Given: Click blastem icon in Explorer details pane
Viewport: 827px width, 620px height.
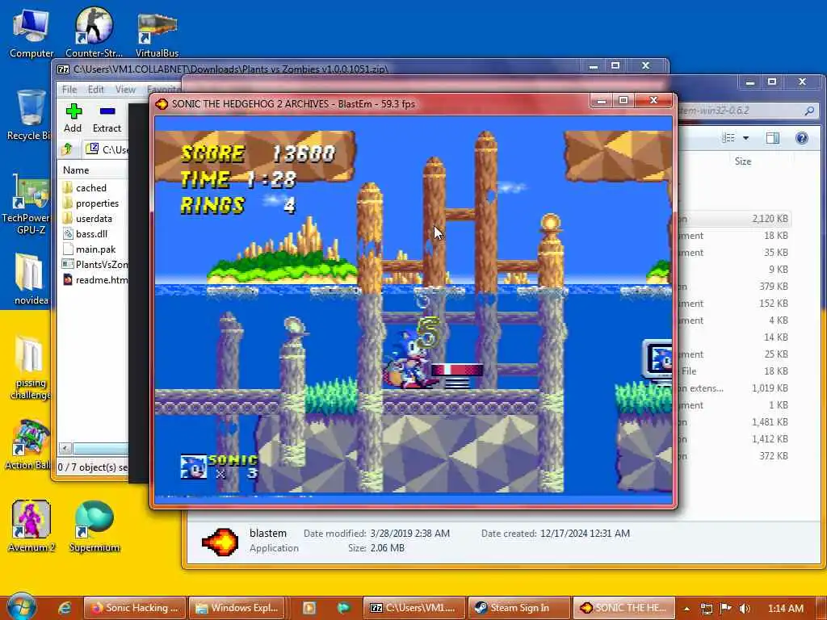Looking at the screenshot, I should pos(220,542).
